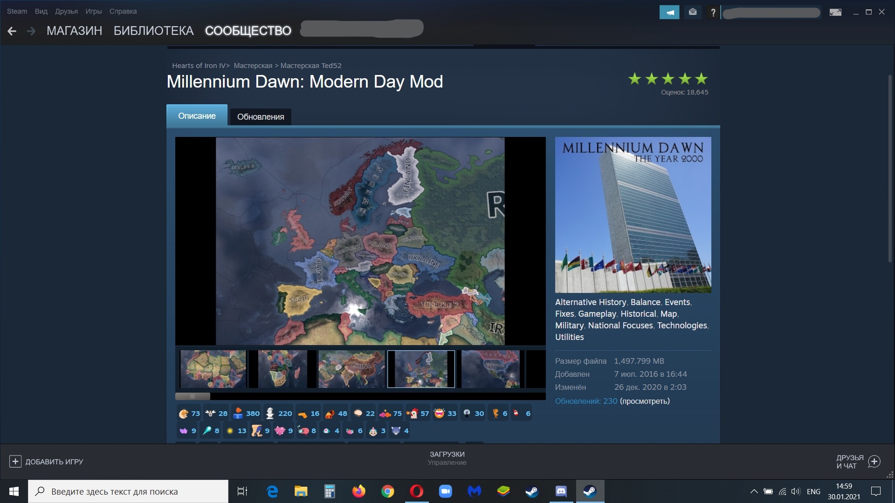Open the БИБЛИОТЕКА section
Screen dimensions: 895x503
coord(153,31)
